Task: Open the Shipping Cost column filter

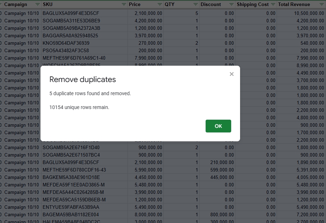Action: [273, 4]
